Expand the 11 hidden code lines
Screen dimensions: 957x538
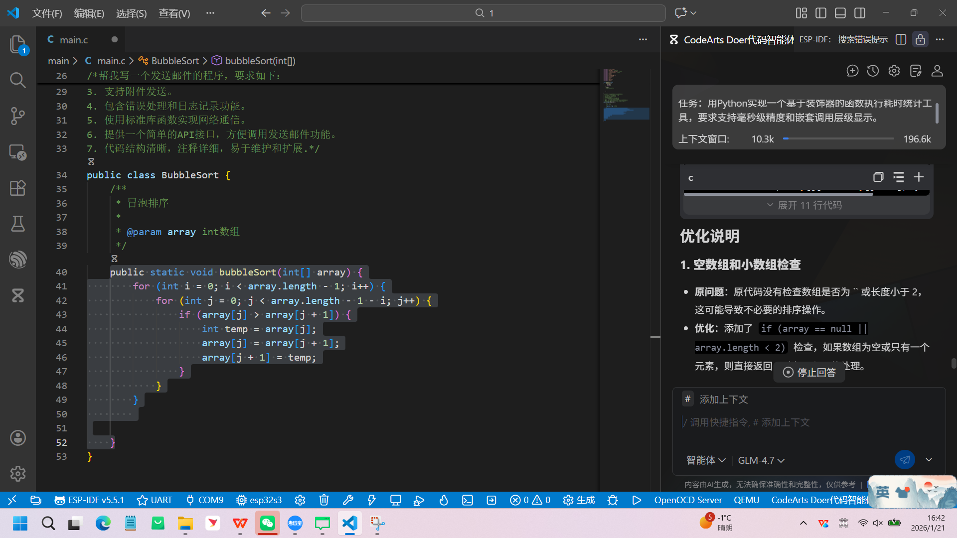(806, 205)
